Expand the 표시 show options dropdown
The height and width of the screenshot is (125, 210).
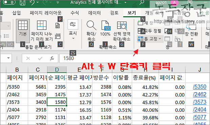point(73,30)
